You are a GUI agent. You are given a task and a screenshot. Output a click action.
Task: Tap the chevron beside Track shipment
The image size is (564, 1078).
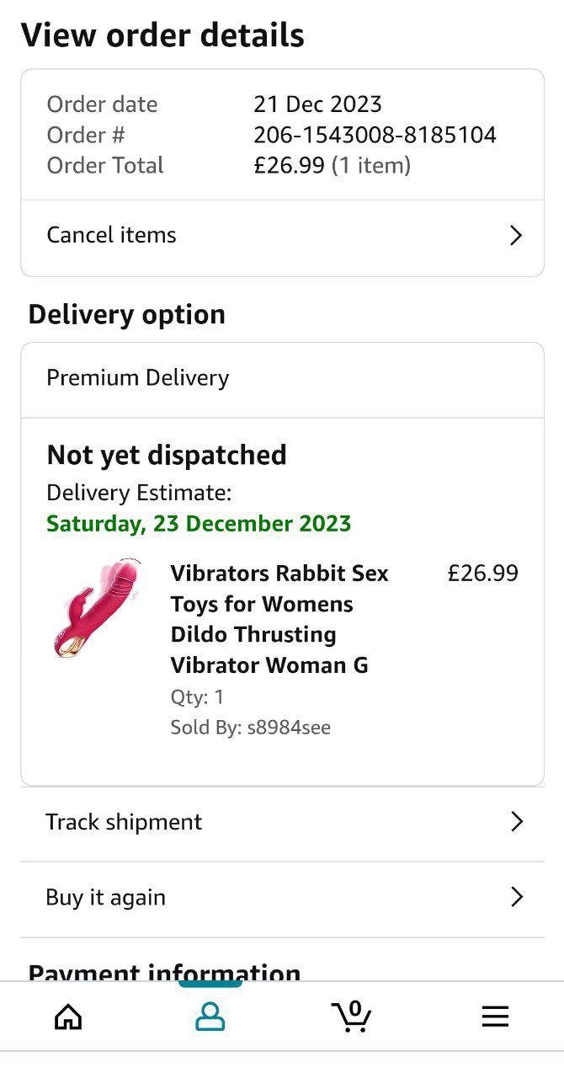(517, 822)
